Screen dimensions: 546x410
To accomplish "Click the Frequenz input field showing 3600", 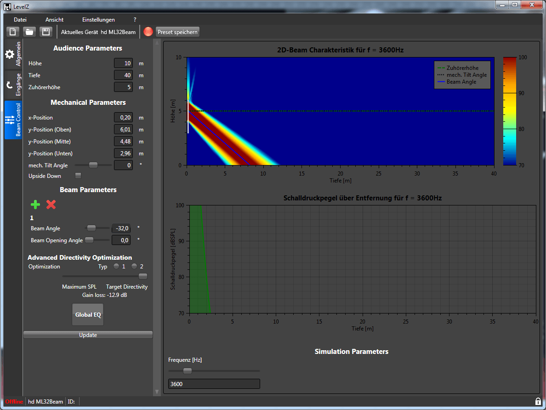I will point(214,384).
